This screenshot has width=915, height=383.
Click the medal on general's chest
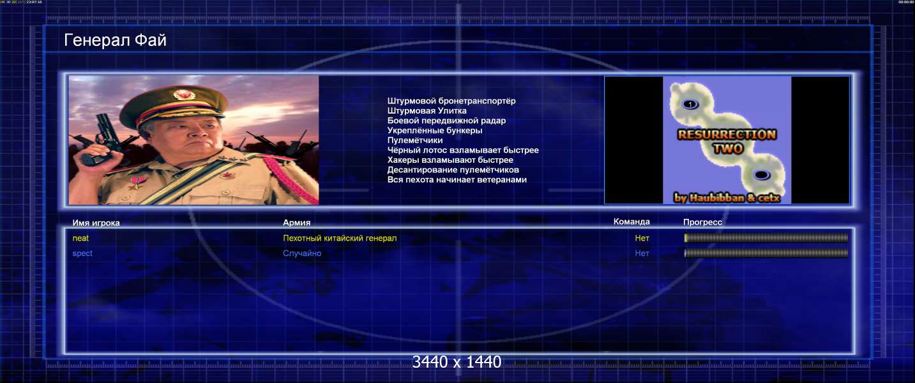click(x=136, y=184)
